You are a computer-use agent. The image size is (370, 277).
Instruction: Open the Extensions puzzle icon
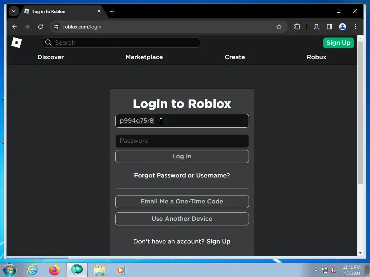click(297, 27)
